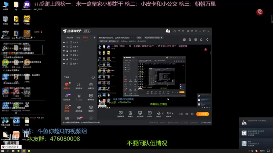Click the customer service headset icon
Screen dimensions: 273x153
click(174, 31)
